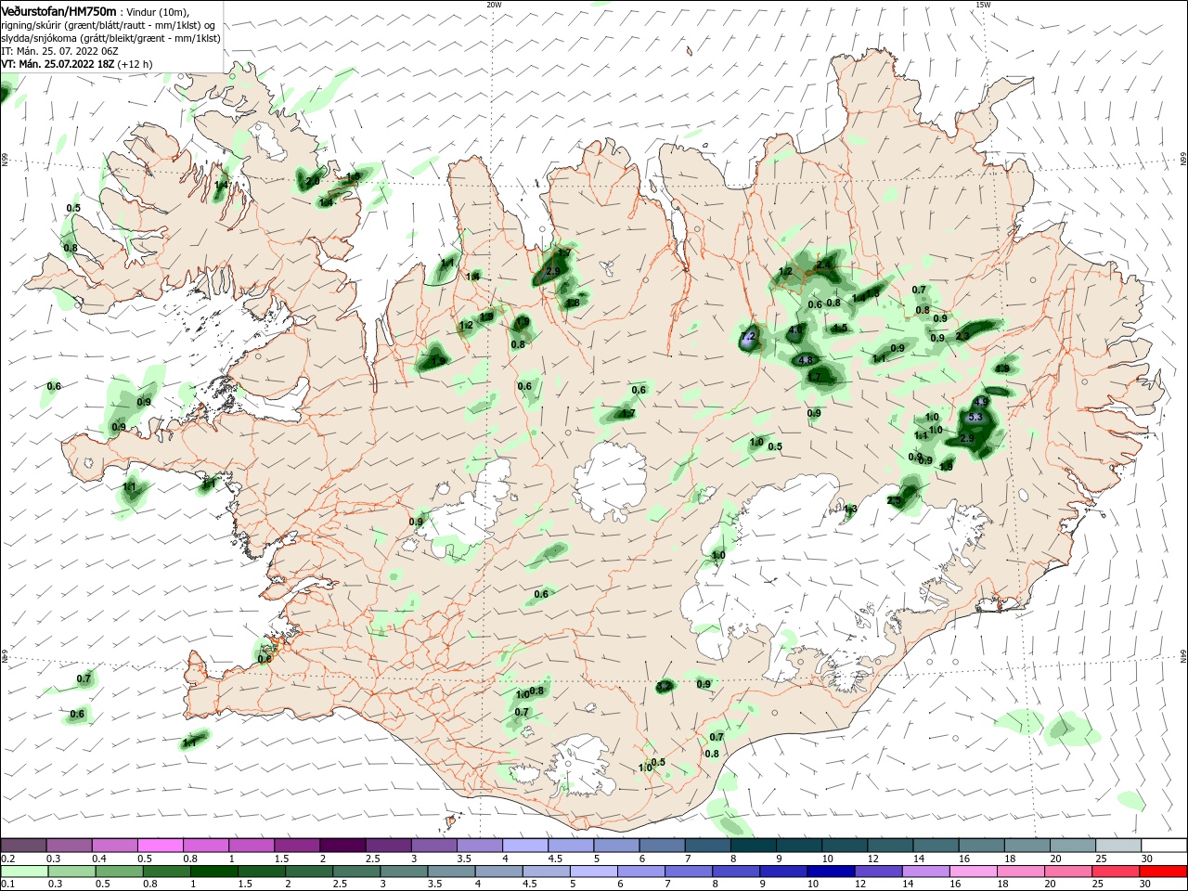Click the 'VT: Mán. 25.07.2022 18Z' valid time
1188x891 pixels.
click(x=58, y=64)
